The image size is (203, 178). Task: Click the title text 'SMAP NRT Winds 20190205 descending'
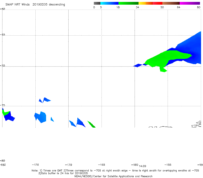point(35,5)
